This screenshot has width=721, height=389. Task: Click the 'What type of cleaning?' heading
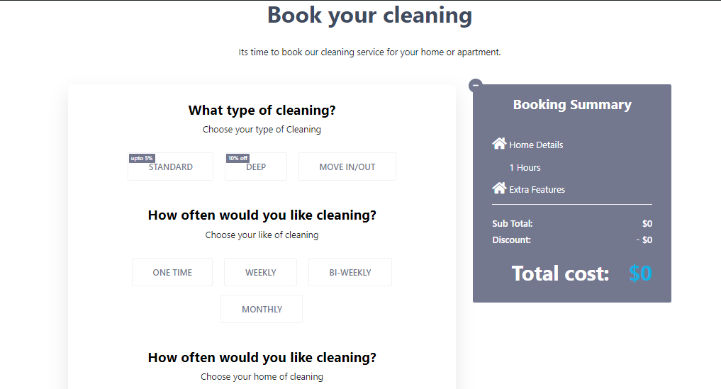click(x=262, y=111)
